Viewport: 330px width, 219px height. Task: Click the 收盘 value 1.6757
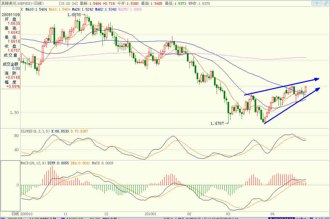[14, 50]
